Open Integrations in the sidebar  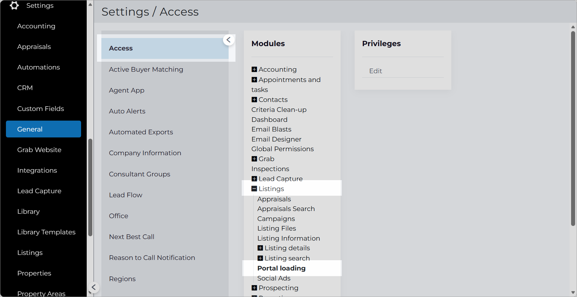pyautogui.click(x=37, y=170)
